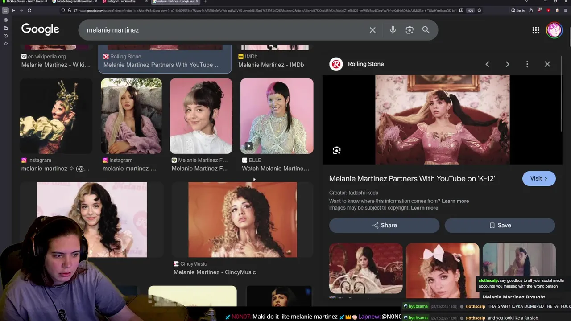Screen dimensions: 571x321
Task: Switch to blonde bangs and brown hair tab
Action: 74,1
